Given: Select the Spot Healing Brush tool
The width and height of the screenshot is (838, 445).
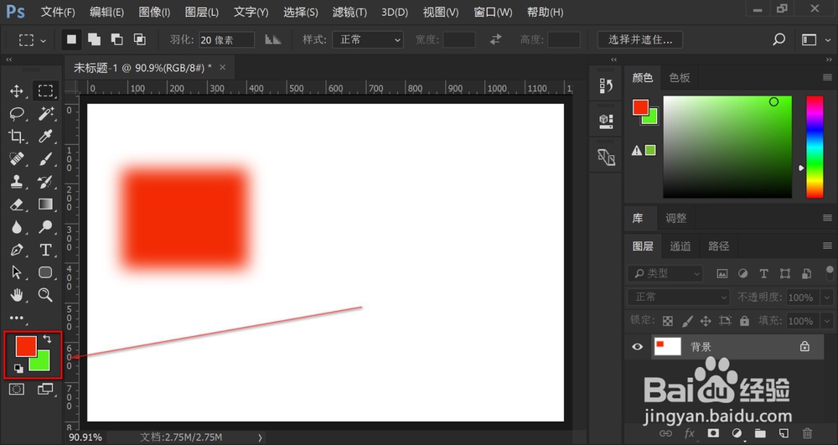Looking at the screenshot, I should click(17, 159).
